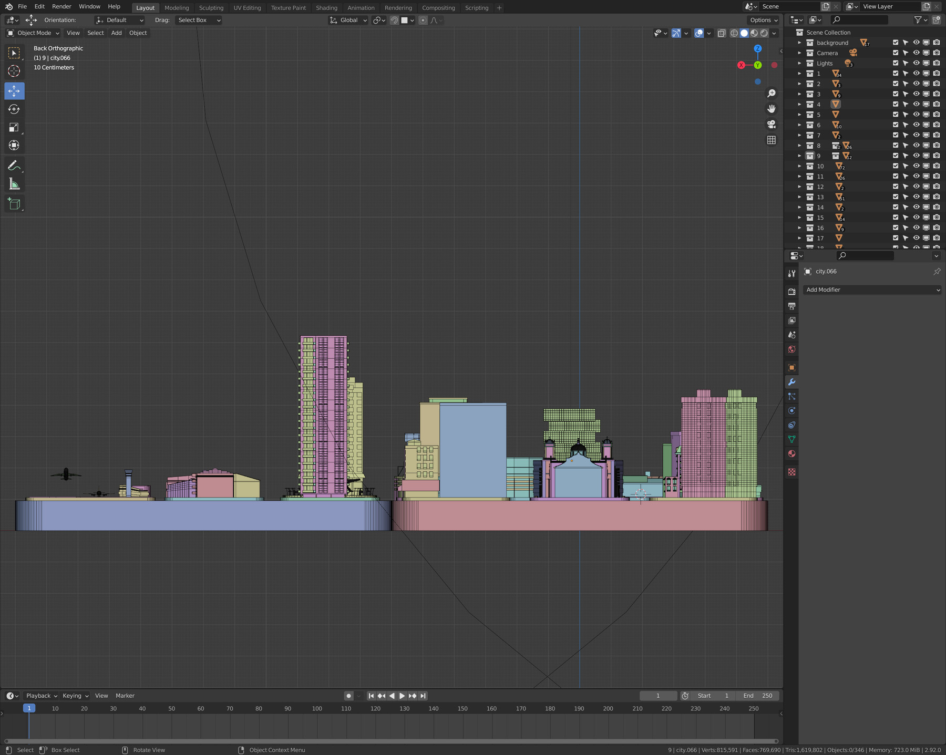Hide the background collection in viewport
The image size is (946, 755).
[x=916, y=43]
